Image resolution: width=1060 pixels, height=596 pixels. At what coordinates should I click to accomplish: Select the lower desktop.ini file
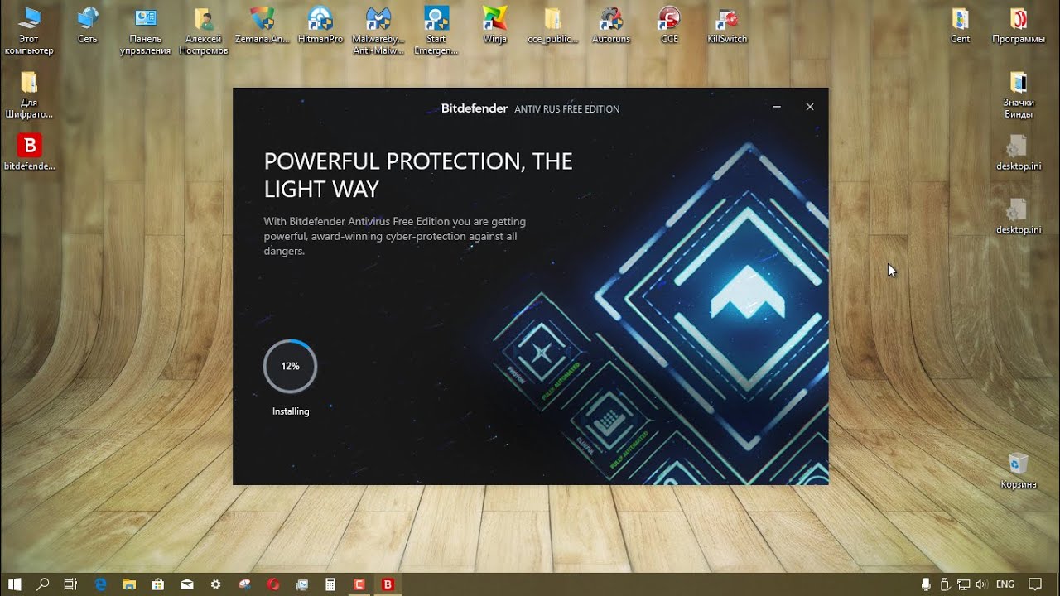(x=1019, y=215)
